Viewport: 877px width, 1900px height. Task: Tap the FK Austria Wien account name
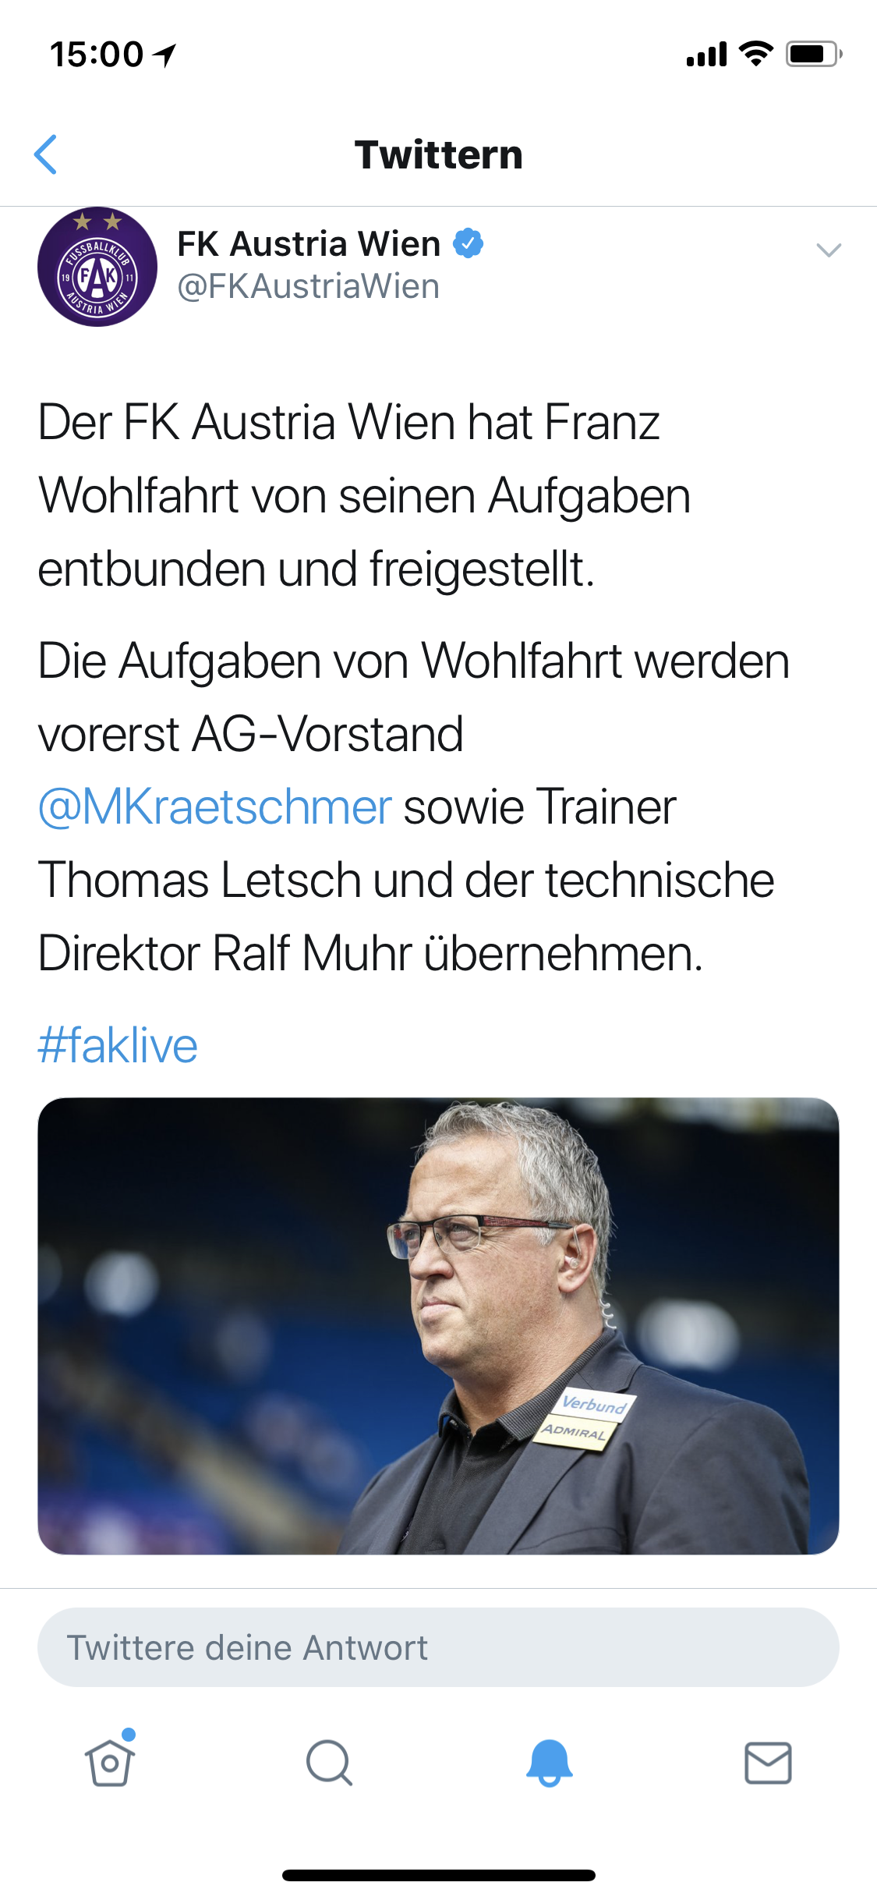coord(309,243)
